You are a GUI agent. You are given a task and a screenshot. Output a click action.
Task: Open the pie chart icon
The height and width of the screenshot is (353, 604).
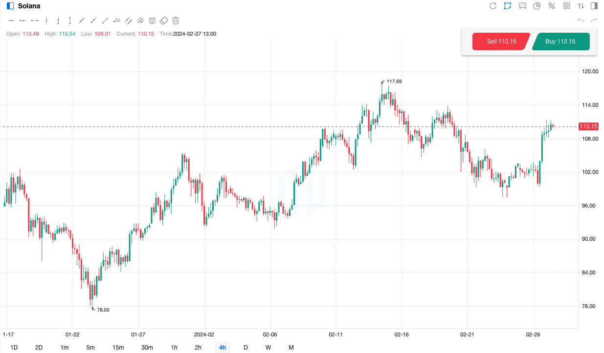537,6
